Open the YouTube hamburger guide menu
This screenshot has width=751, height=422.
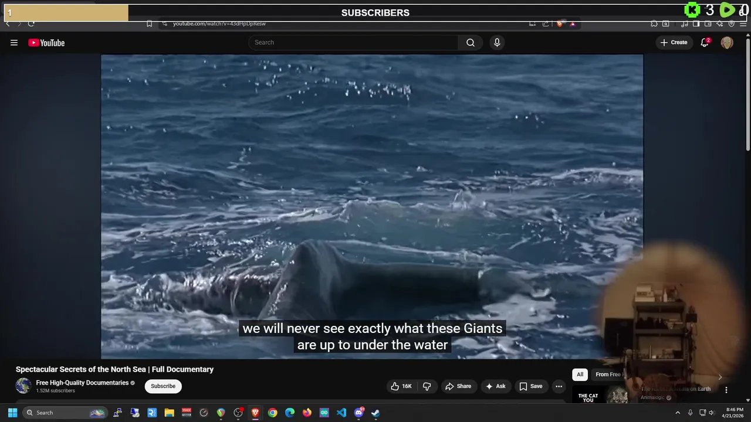[x=14, y=42]
